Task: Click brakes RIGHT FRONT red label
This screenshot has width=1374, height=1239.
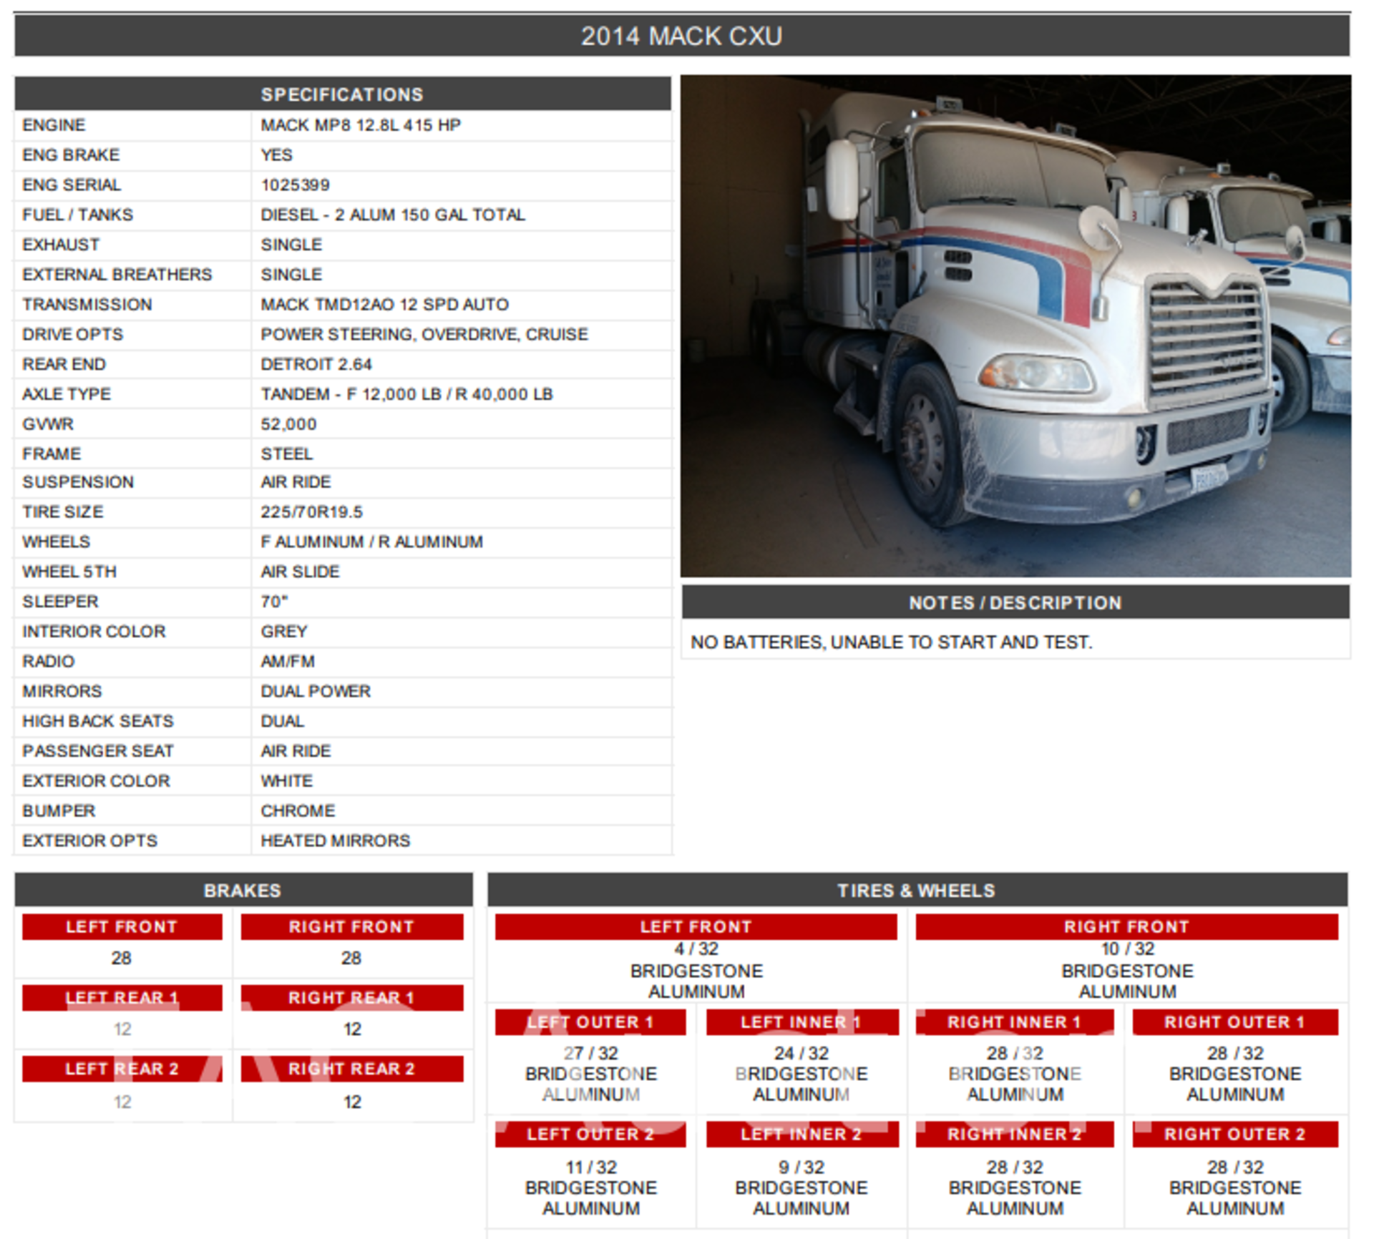Action: tap(351, 927)
